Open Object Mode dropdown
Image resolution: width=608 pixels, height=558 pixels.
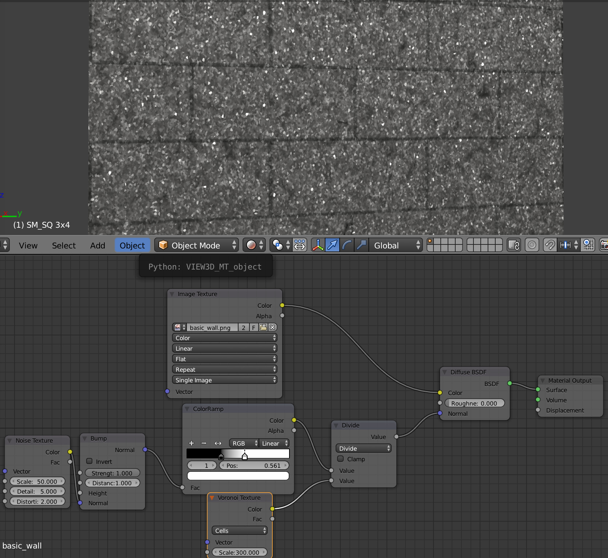click(x=197, y=245)
